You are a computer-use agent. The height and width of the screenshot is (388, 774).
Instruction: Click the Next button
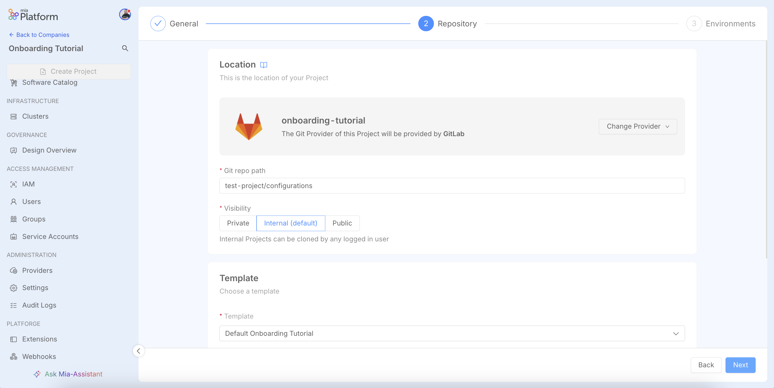(740, 365)
